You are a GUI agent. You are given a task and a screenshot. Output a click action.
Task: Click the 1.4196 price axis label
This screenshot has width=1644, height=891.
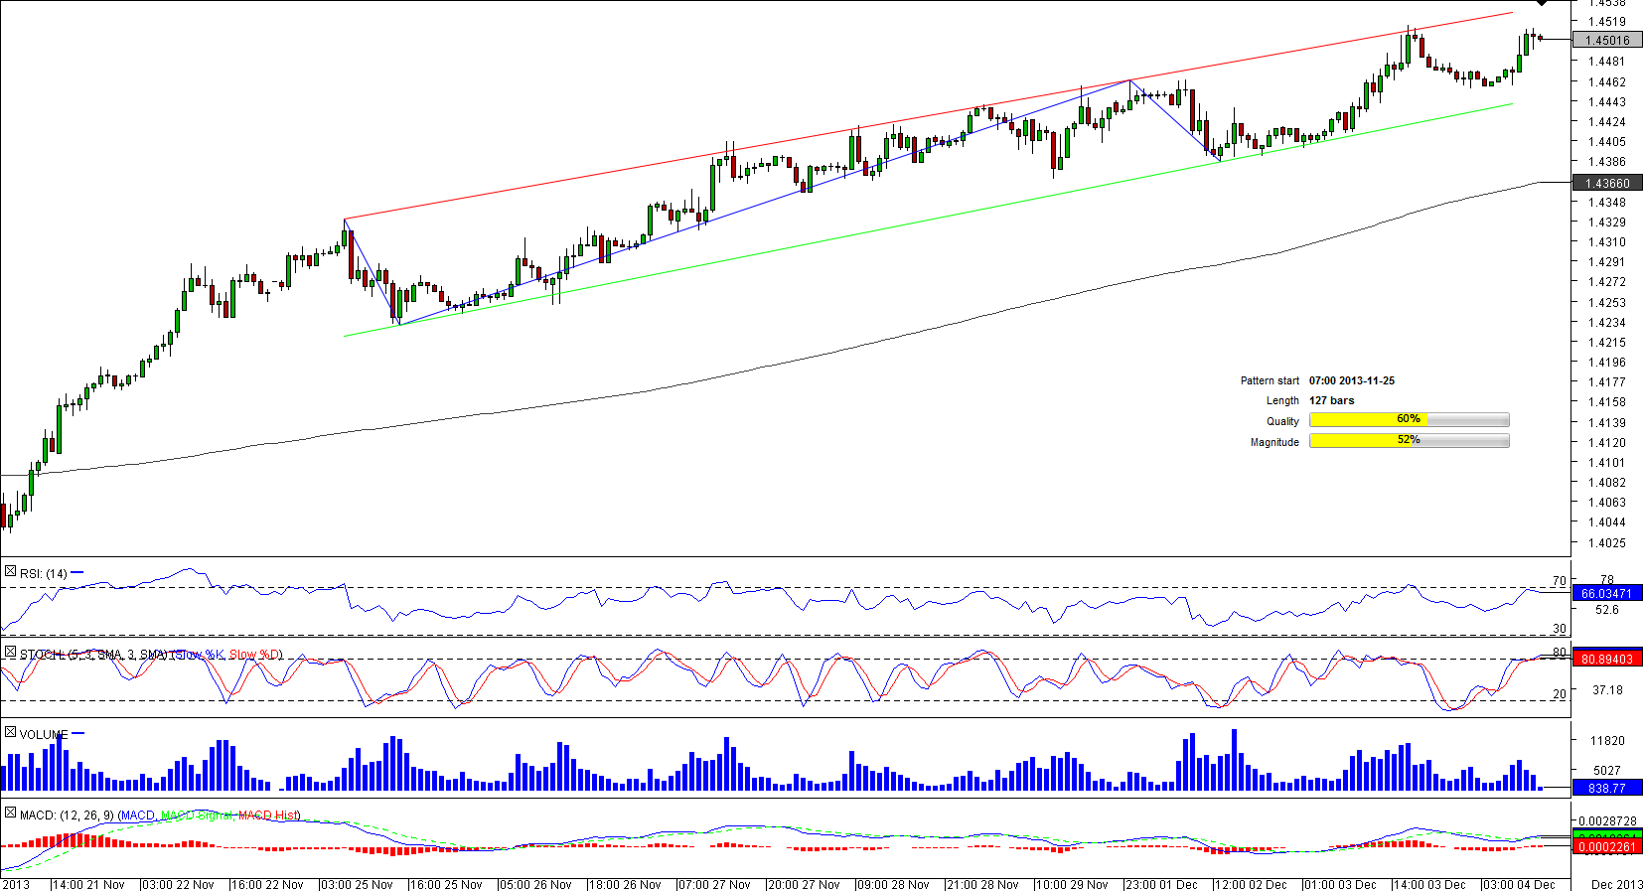[1607, 363]
